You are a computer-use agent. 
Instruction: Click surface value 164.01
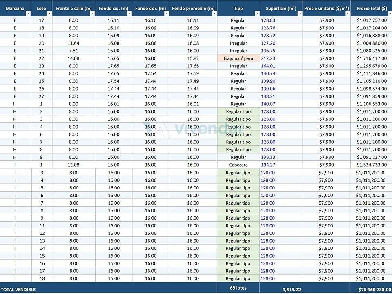coord(268,66)
